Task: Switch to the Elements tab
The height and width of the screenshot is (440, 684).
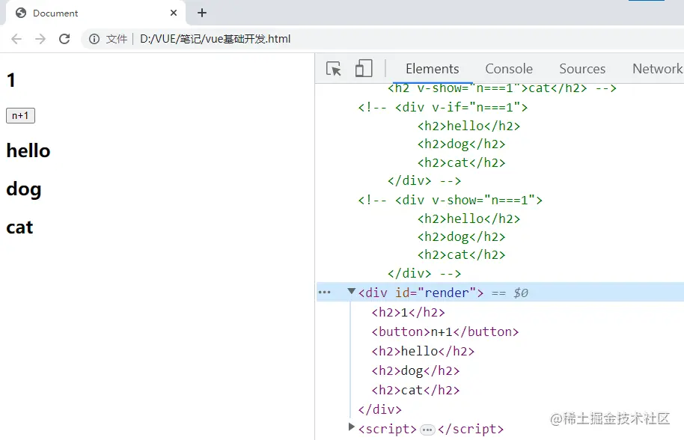Action: (x=433, y=69)
